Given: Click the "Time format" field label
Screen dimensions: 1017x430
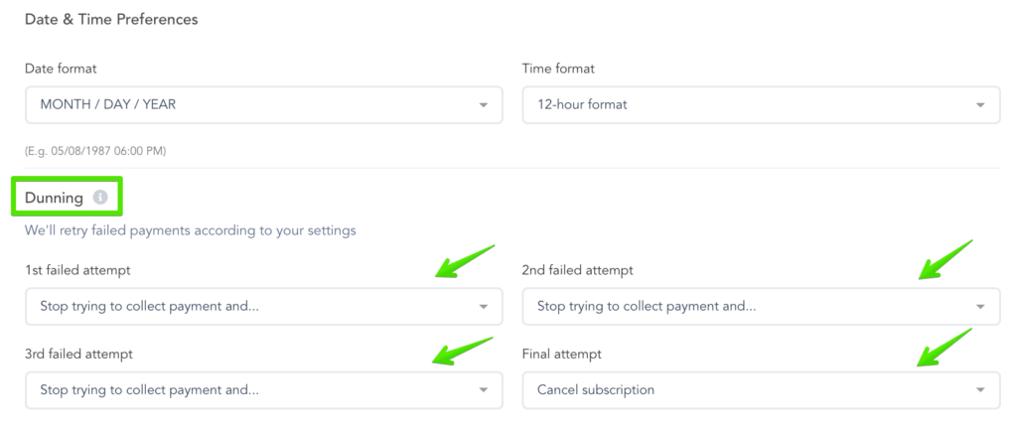Looking at the screenshot, I should click(558, 69).
